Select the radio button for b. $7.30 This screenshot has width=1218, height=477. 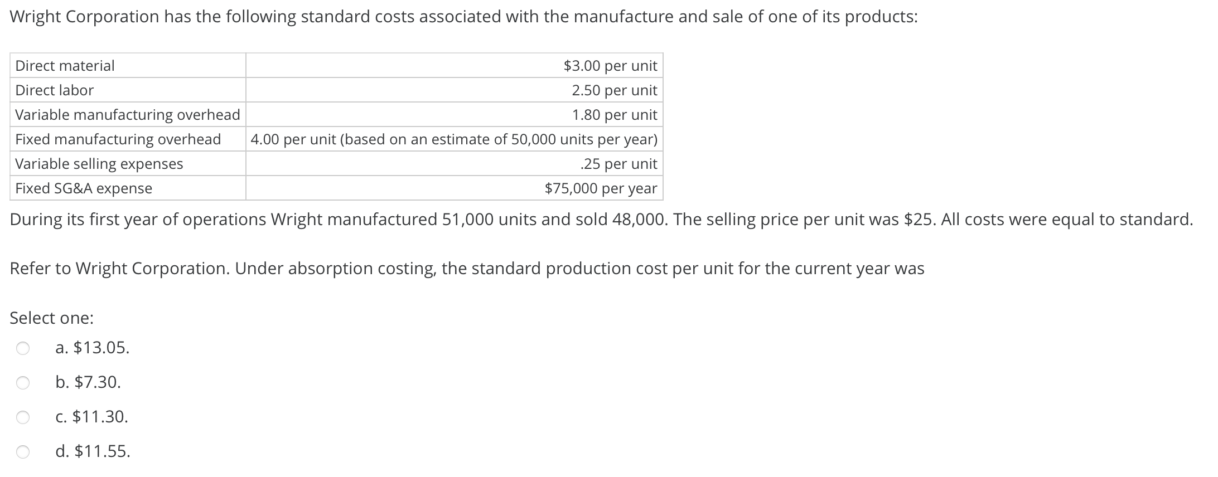click(x=22, y=383)
